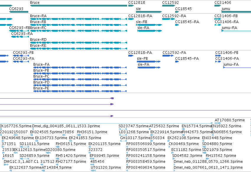The height and width of the screenshot is (172, 251).
Task: Select the CG6293-PA protein label
Action: [24, 59]
